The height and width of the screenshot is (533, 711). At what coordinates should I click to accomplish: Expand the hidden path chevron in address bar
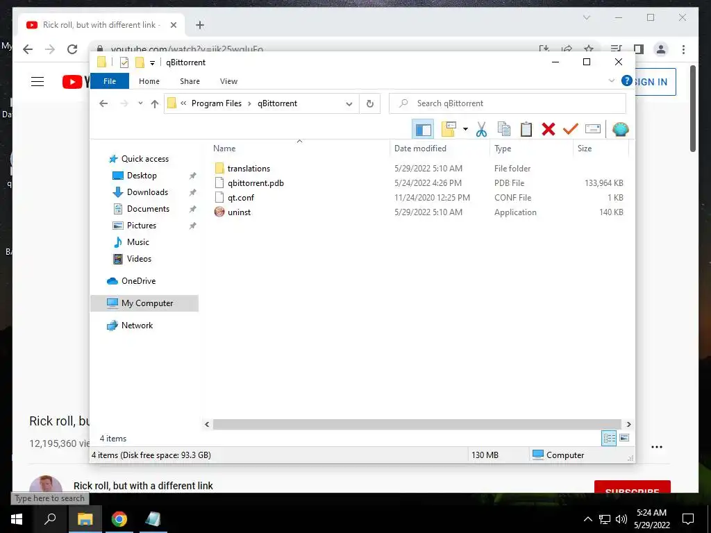point(183,103)
